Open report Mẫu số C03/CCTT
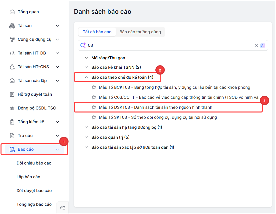The image size is (276, 214). click(x=180, y=97)
